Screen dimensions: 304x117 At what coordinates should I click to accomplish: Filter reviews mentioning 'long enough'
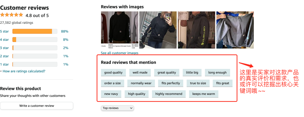click(217, 73)
